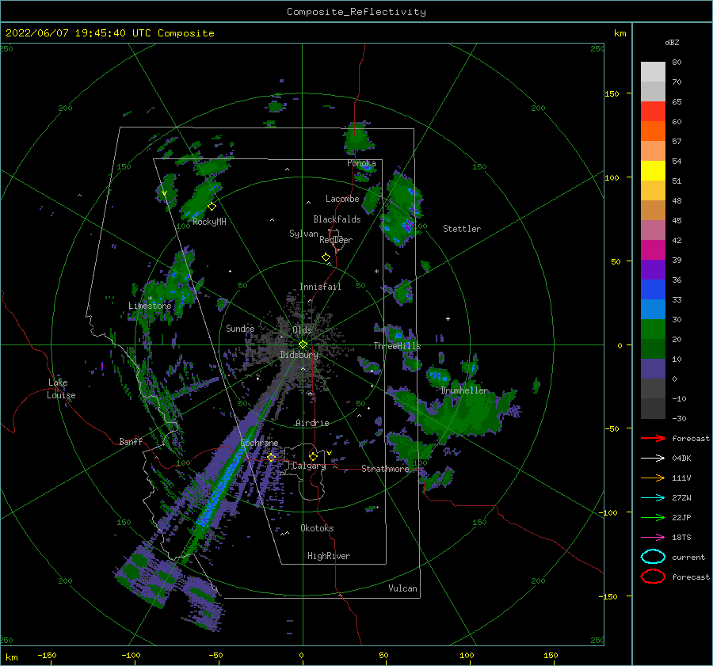
Task: Click the Sylvan map label
Action: (303, 234)
